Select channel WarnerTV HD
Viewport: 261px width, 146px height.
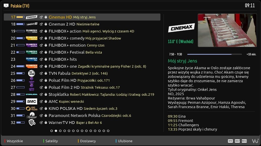pos(82,123)
